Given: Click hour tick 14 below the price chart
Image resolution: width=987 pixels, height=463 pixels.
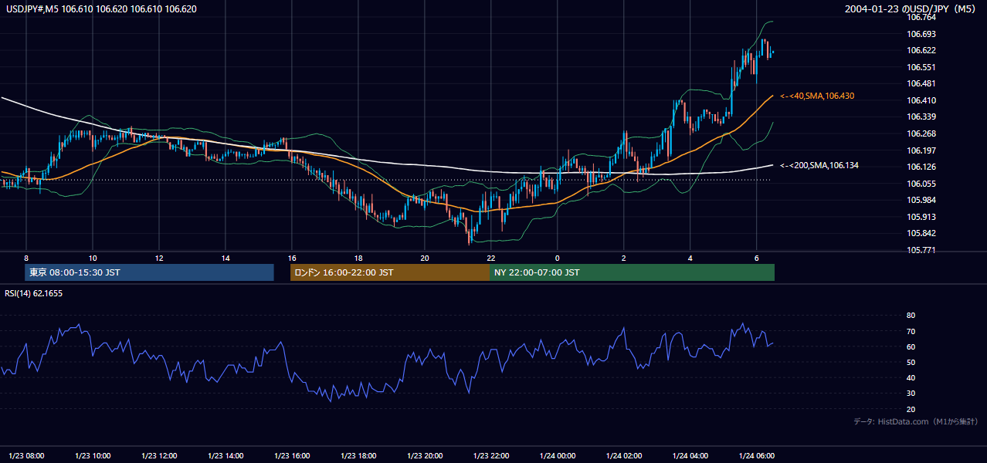Looking at the screenshot, I should point(226,258).
